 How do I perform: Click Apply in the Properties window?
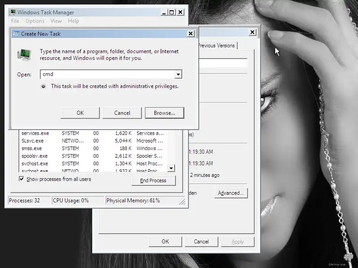pyautogui.click(x=238, y=242)
